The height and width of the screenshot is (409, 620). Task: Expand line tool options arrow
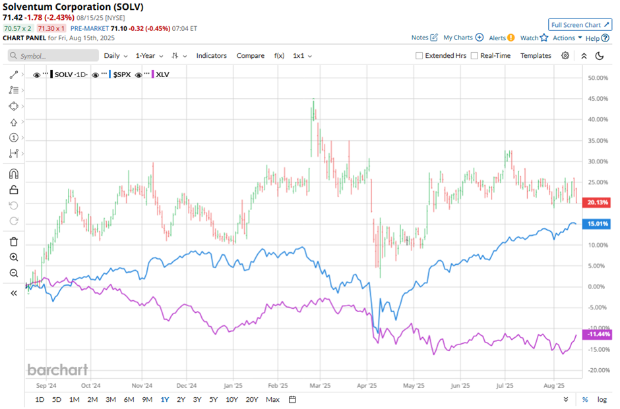[x=23, y=74]
